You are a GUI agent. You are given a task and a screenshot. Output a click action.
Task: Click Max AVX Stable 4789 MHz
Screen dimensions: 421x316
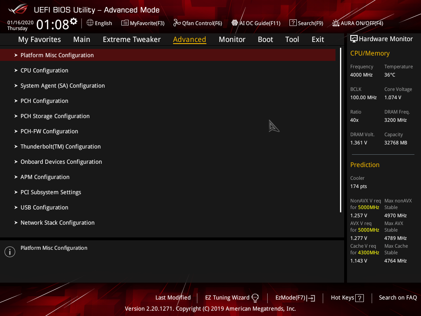point(395,238)
